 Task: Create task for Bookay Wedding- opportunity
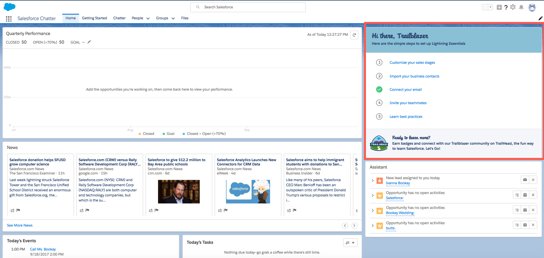(517, 210)
